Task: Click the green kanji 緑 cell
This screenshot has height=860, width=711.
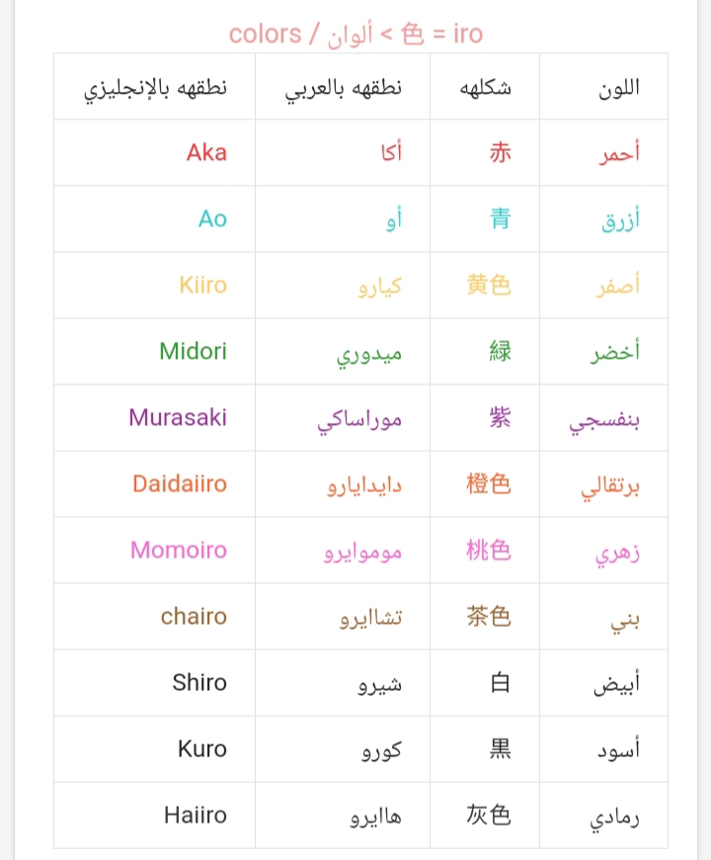Action: pos(501,351)
